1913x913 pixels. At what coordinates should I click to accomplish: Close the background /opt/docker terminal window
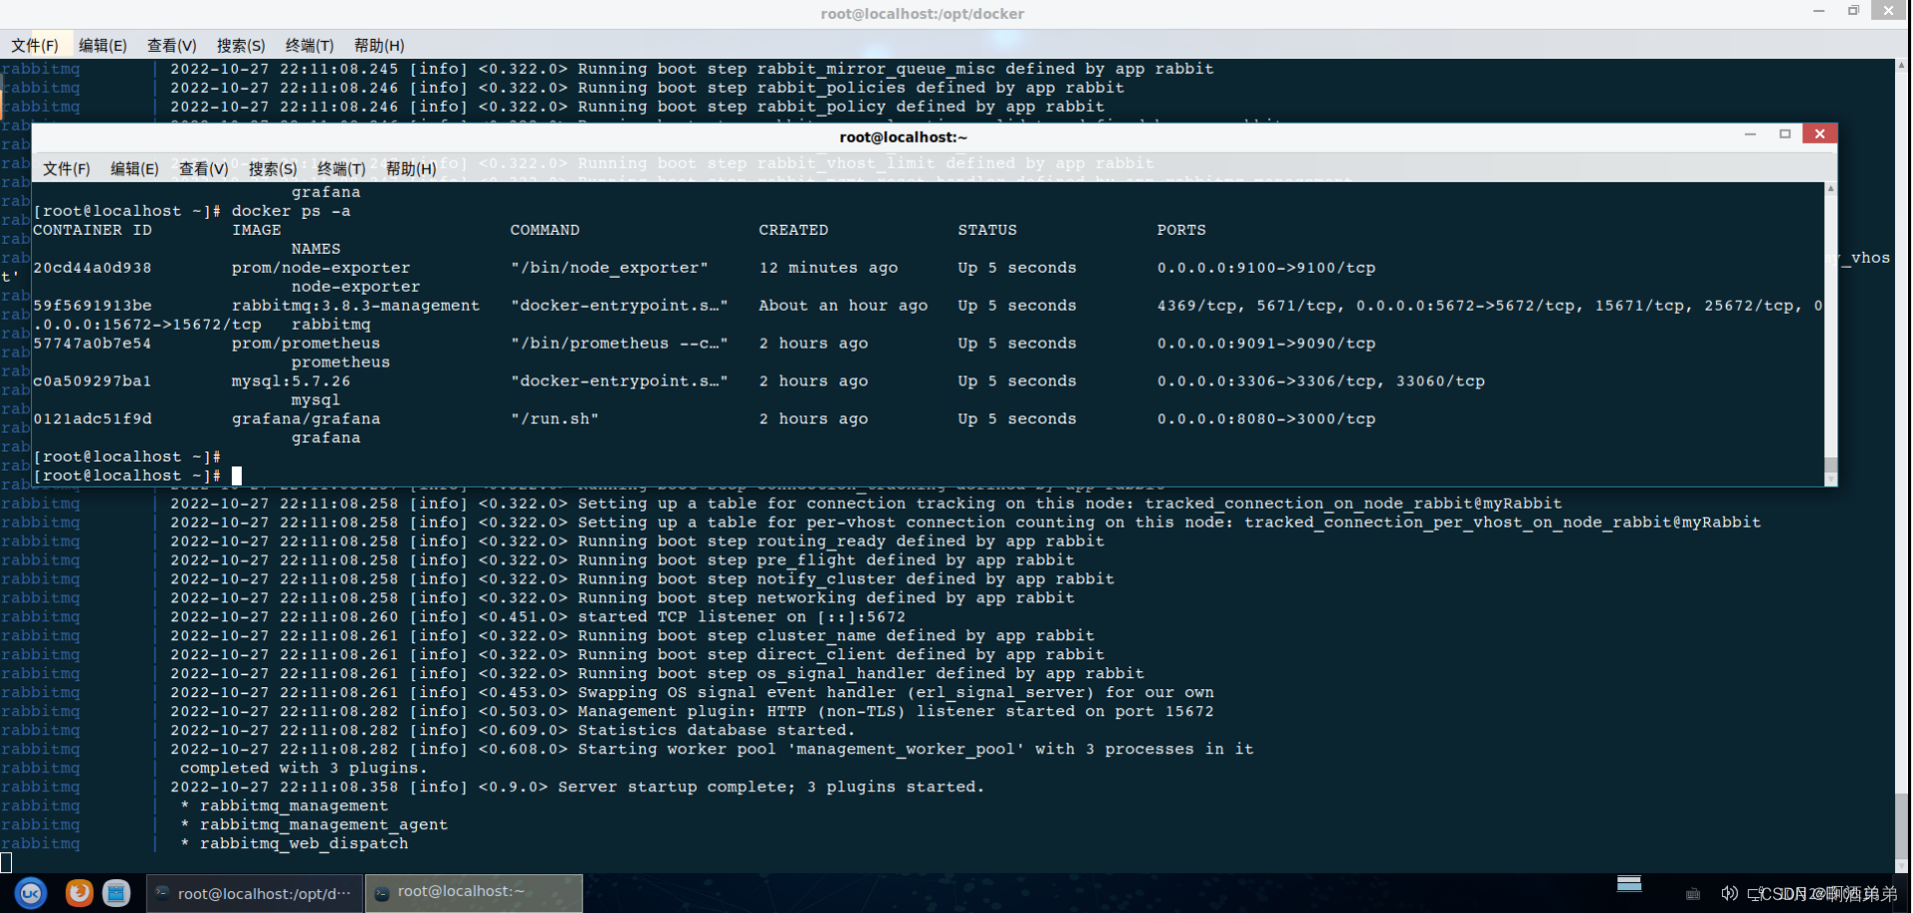point(1887,10)
